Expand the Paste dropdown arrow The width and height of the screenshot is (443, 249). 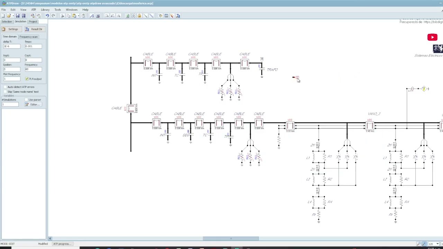click(78, 16)
